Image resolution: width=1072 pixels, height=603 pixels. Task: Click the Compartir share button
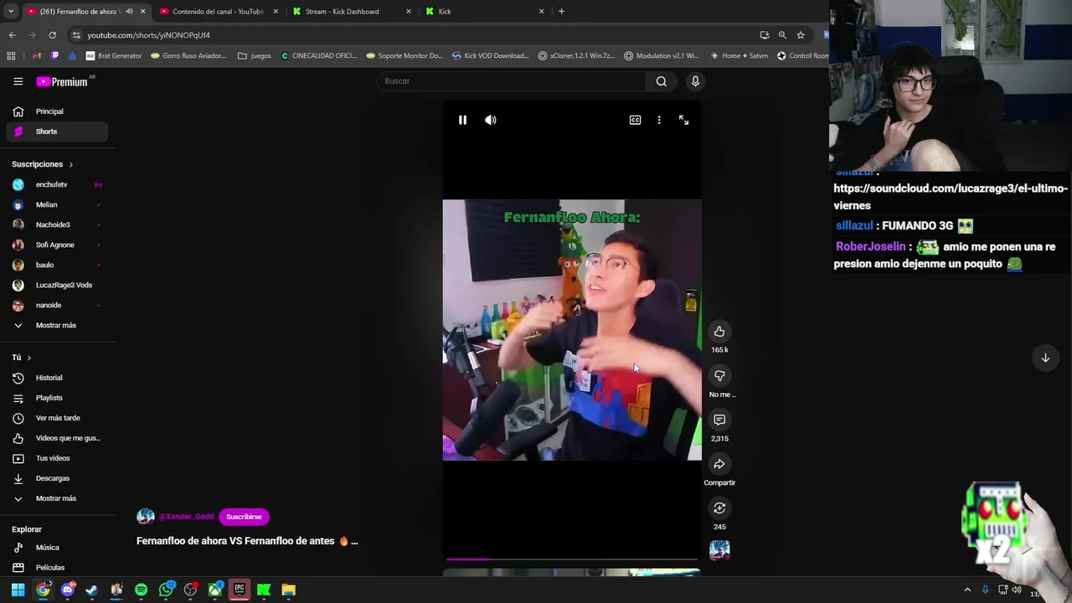point(719,464)
